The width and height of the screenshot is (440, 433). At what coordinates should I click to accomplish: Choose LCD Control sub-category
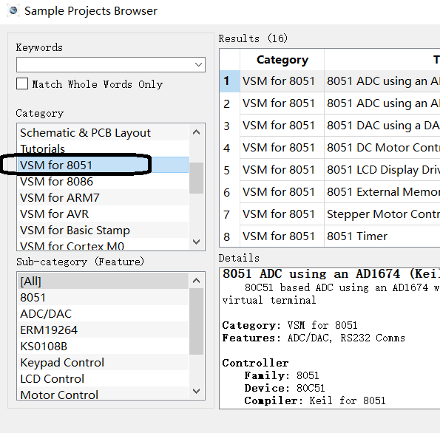103,379
